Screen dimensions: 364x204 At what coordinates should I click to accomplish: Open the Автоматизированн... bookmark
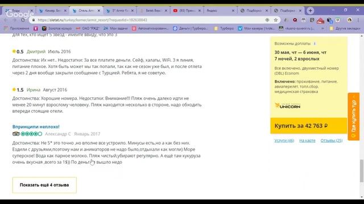click(150, 28)
